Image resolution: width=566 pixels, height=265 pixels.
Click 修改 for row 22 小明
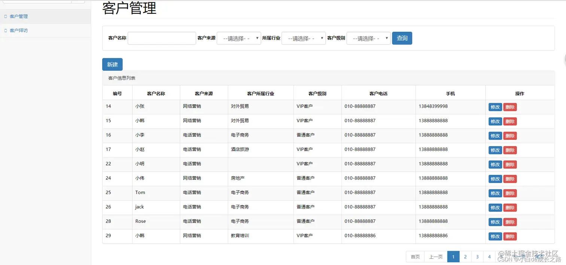pyautogui.click(x=495, y=164)
